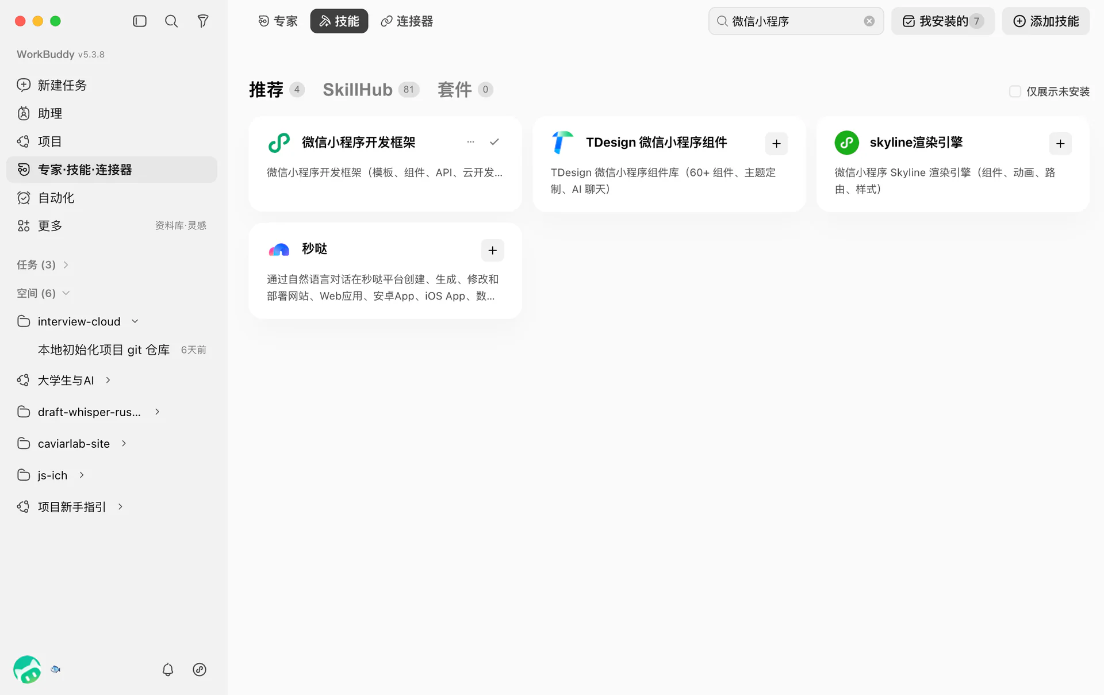Screen dimensions: 1104x695
Task: Click the skyline渲染引擎 green logo
Action: tap(846, 143)
